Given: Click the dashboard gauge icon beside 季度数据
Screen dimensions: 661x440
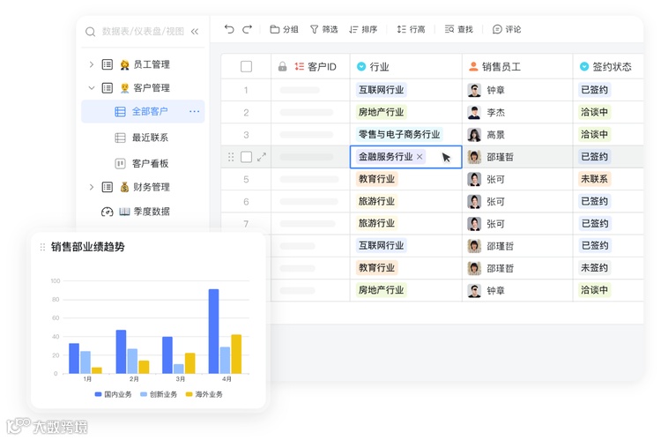Looking at the screenshot, I should tap(107, 212).
